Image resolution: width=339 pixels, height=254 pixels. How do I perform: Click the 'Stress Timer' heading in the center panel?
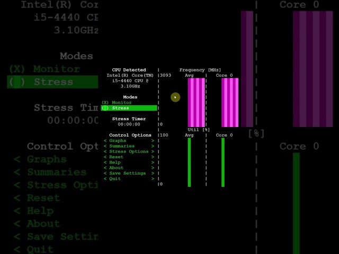[129, 119]
